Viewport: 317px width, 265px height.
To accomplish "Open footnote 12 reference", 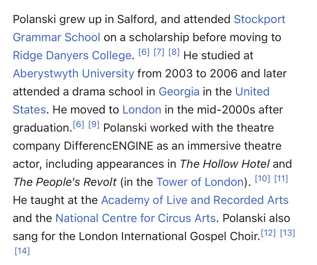I will (x=268, y=233).
